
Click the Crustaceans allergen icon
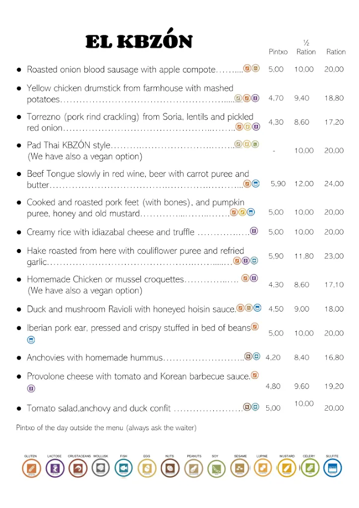(78, 468)
